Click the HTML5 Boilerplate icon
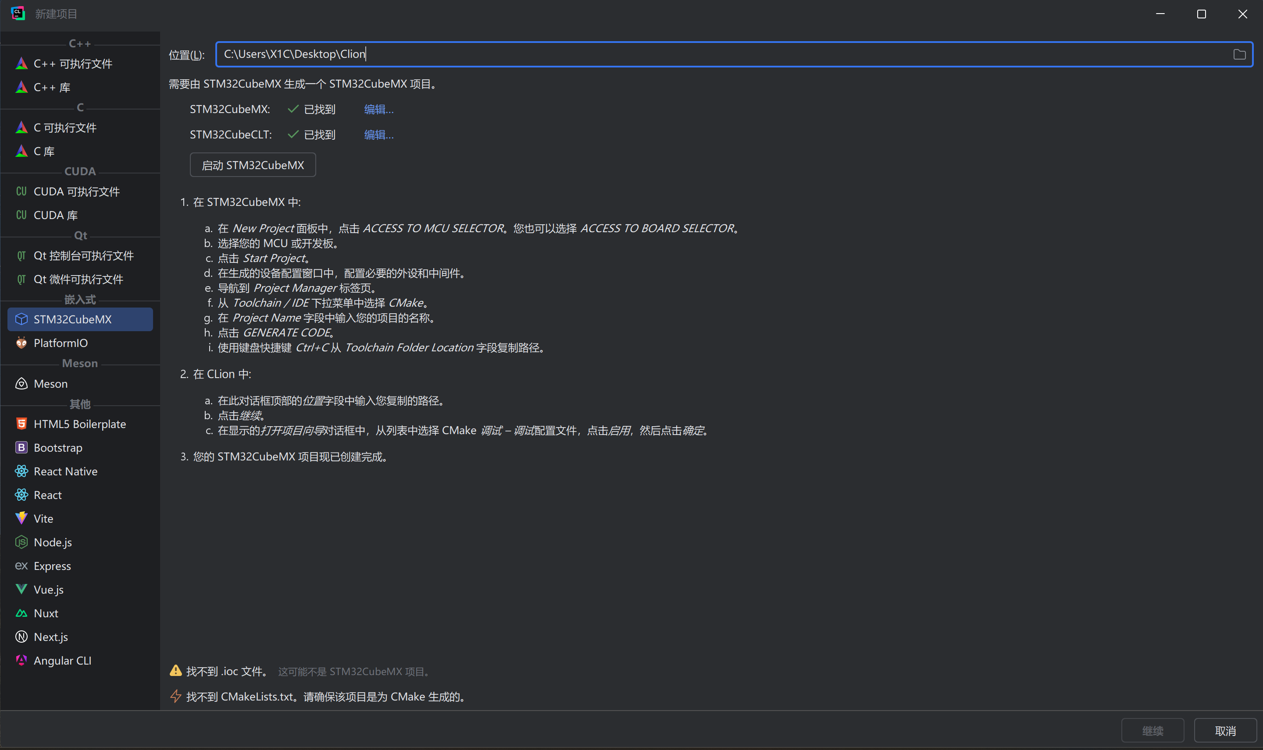The image size is (1263, 750). (x=21, y=424)
